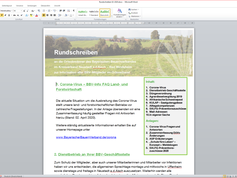Click the Ersetzen (replace) button
Screen dimensions: 237x178
[x=133, y=13]
